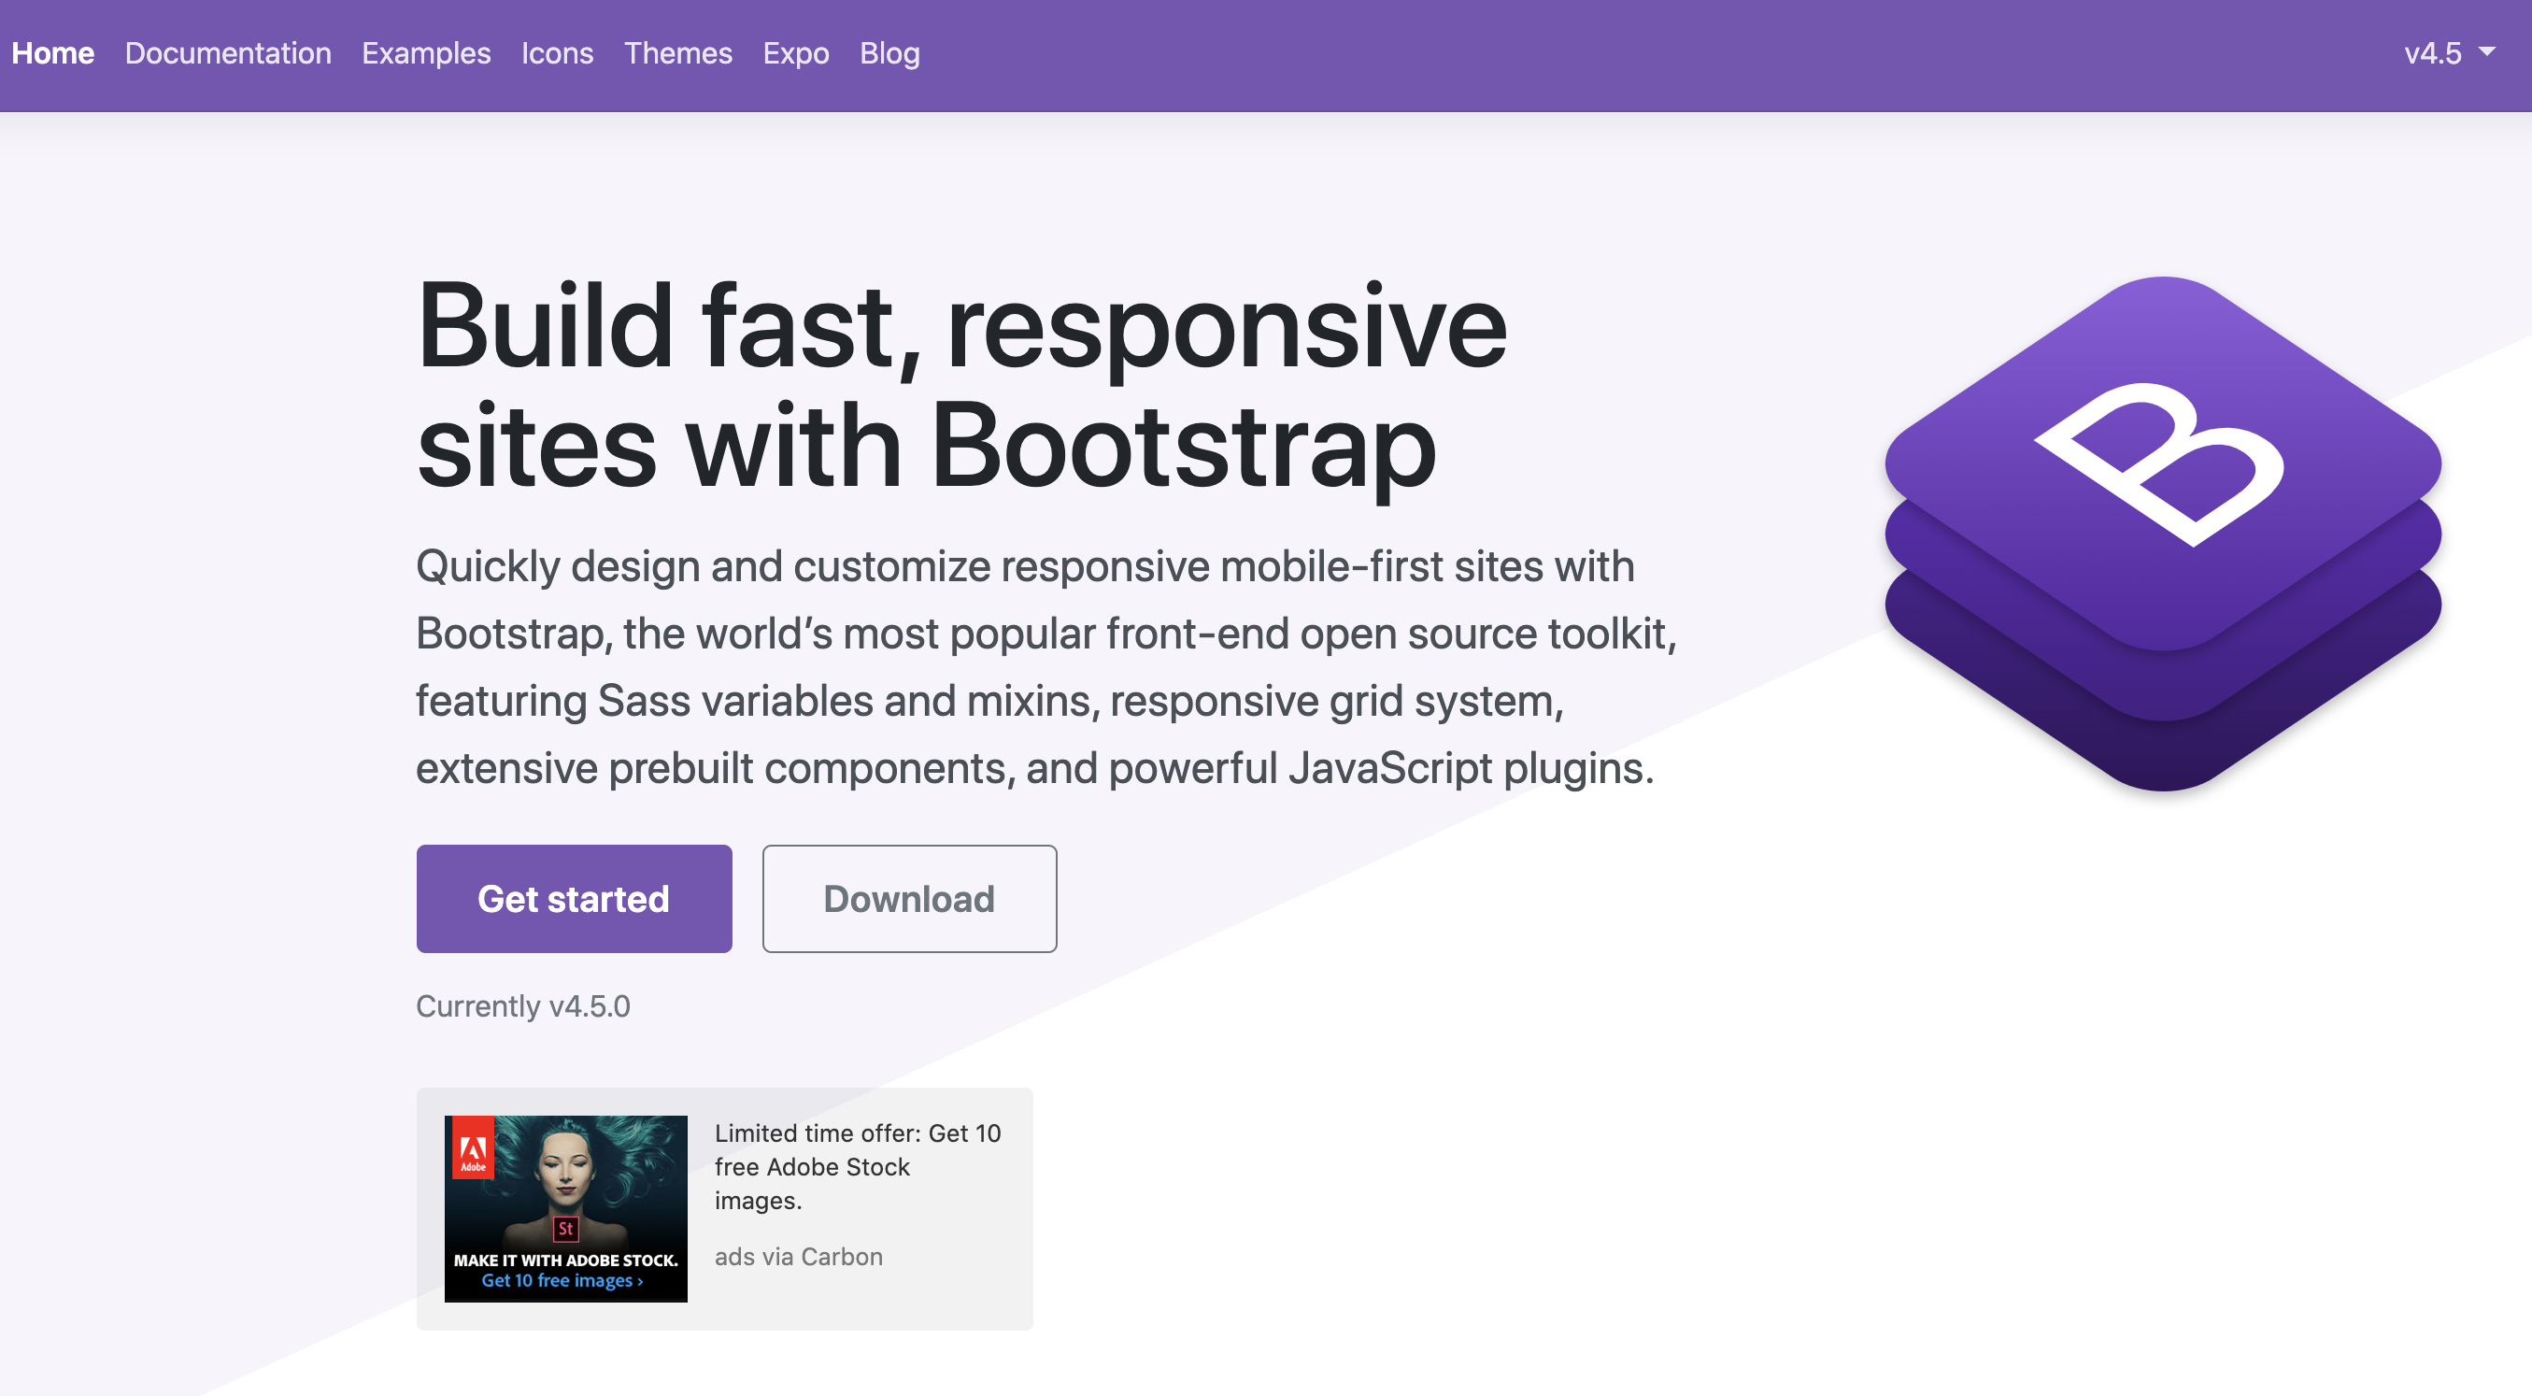Click the red Adobe logo in ad
The image size is (2532, 1396).
coord(473,1148)
